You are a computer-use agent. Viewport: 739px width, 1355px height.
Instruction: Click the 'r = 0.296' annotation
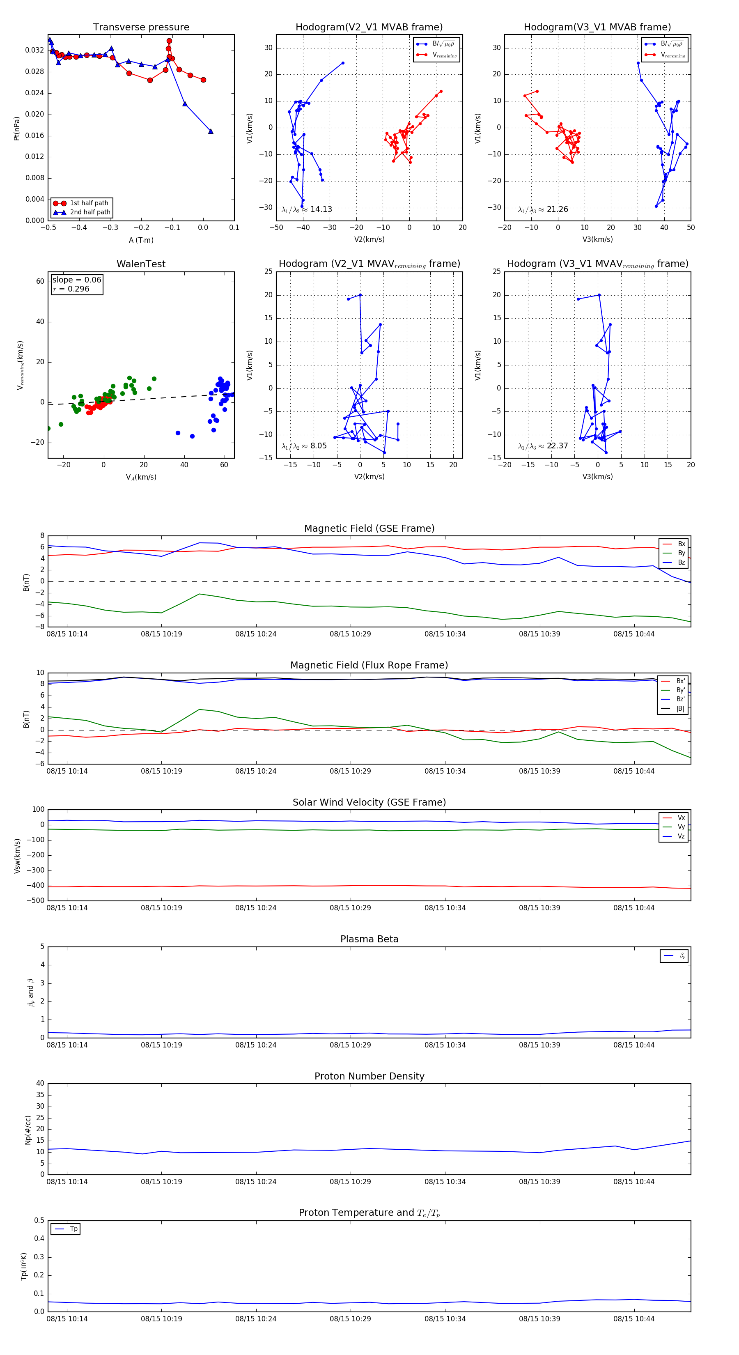coord(71,289)
